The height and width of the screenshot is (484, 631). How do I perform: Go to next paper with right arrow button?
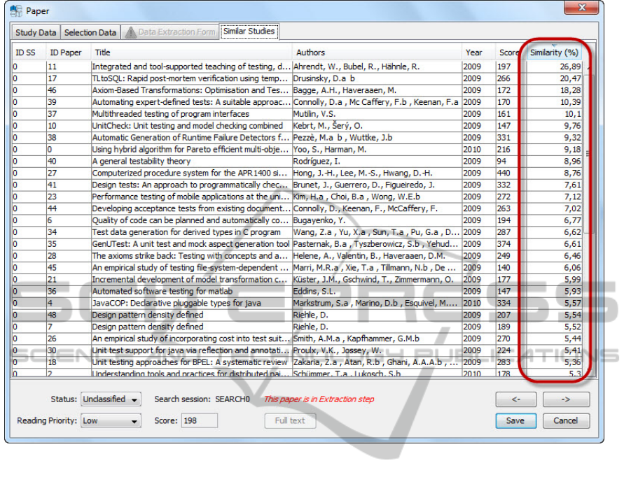pyautogui.click(x=565, y=400)
